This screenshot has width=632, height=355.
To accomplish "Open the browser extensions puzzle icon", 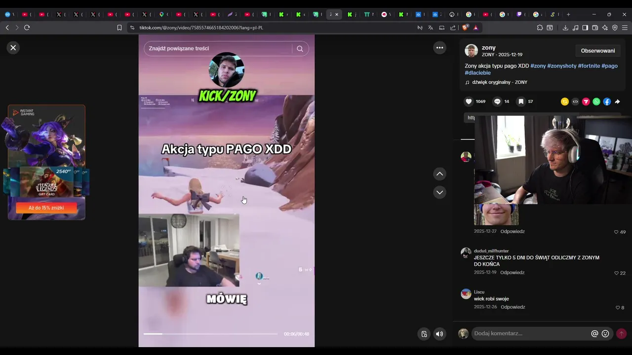I will (x=540, y=28).
